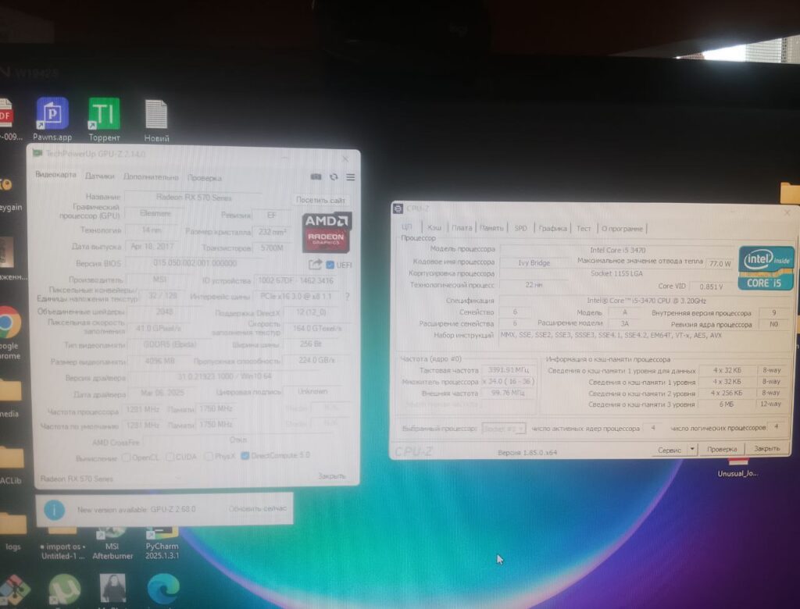Viewport: 800px width, 609px height.
Task: Open uTorrent green desktop icon
Action: pyautogui.click(x=64, y=590)
